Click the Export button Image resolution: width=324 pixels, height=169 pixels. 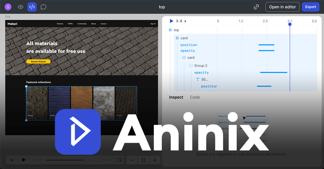[x=311, y=7]
